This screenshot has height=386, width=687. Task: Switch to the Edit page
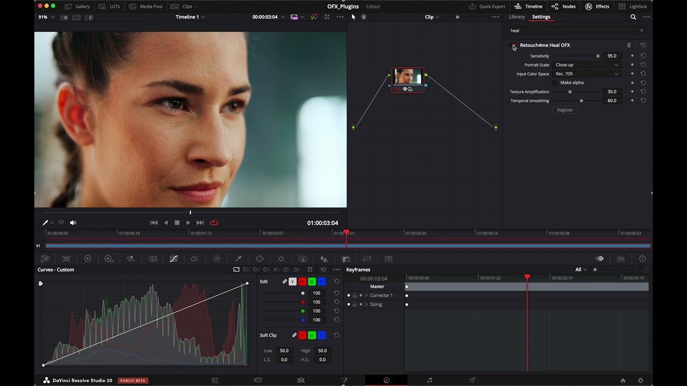tap(301, 380)
